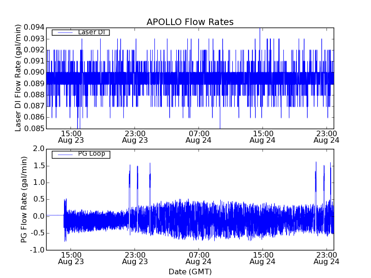Click the blue line sample in PG Loop legend
Image resolution: width=371 pixels, height=278 pixels.
coord(65,155)
